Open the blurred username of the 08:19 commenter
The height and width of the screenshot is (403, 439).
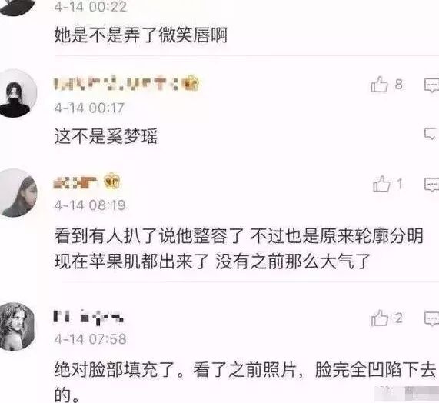[x=75, y=182]
